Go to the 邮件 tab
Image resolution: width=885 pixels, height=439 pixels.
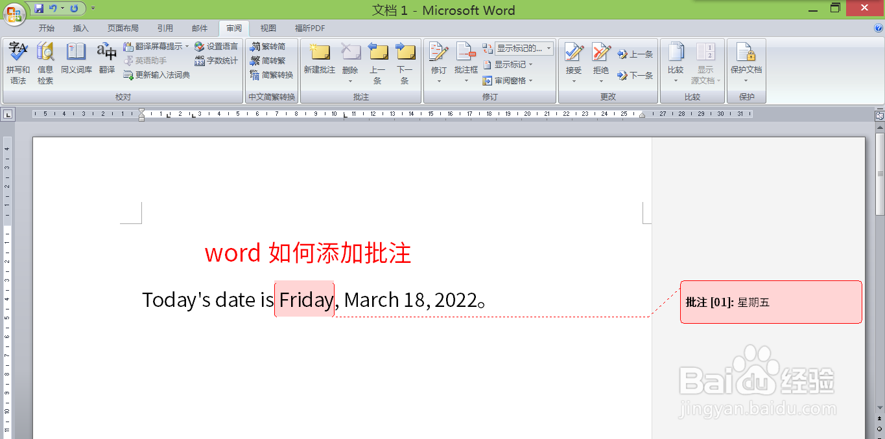click(x=200, y=28)
